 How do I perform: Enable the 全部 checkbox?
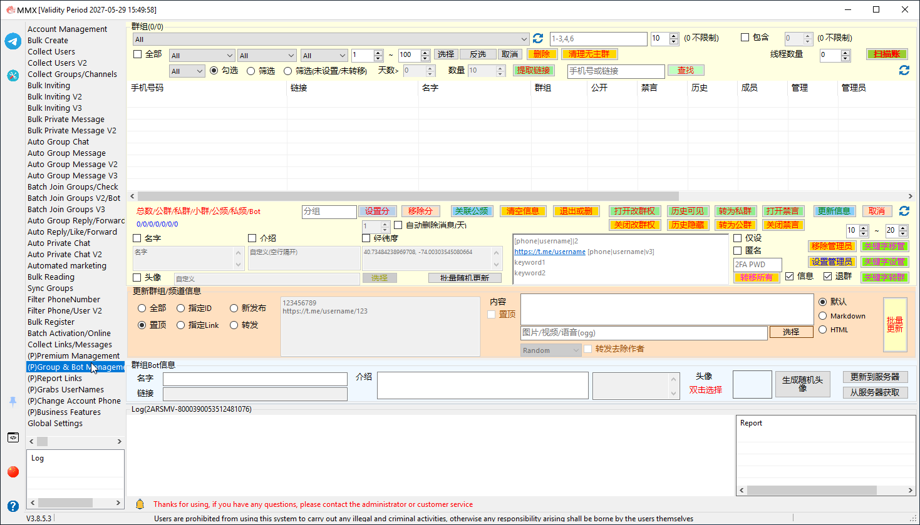point(137,54)
